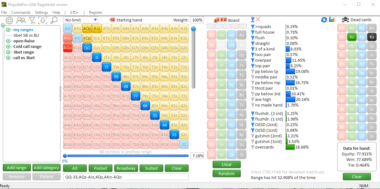380x189 pixels.
Task: Open the GTO+ menu
Action: 74,12
